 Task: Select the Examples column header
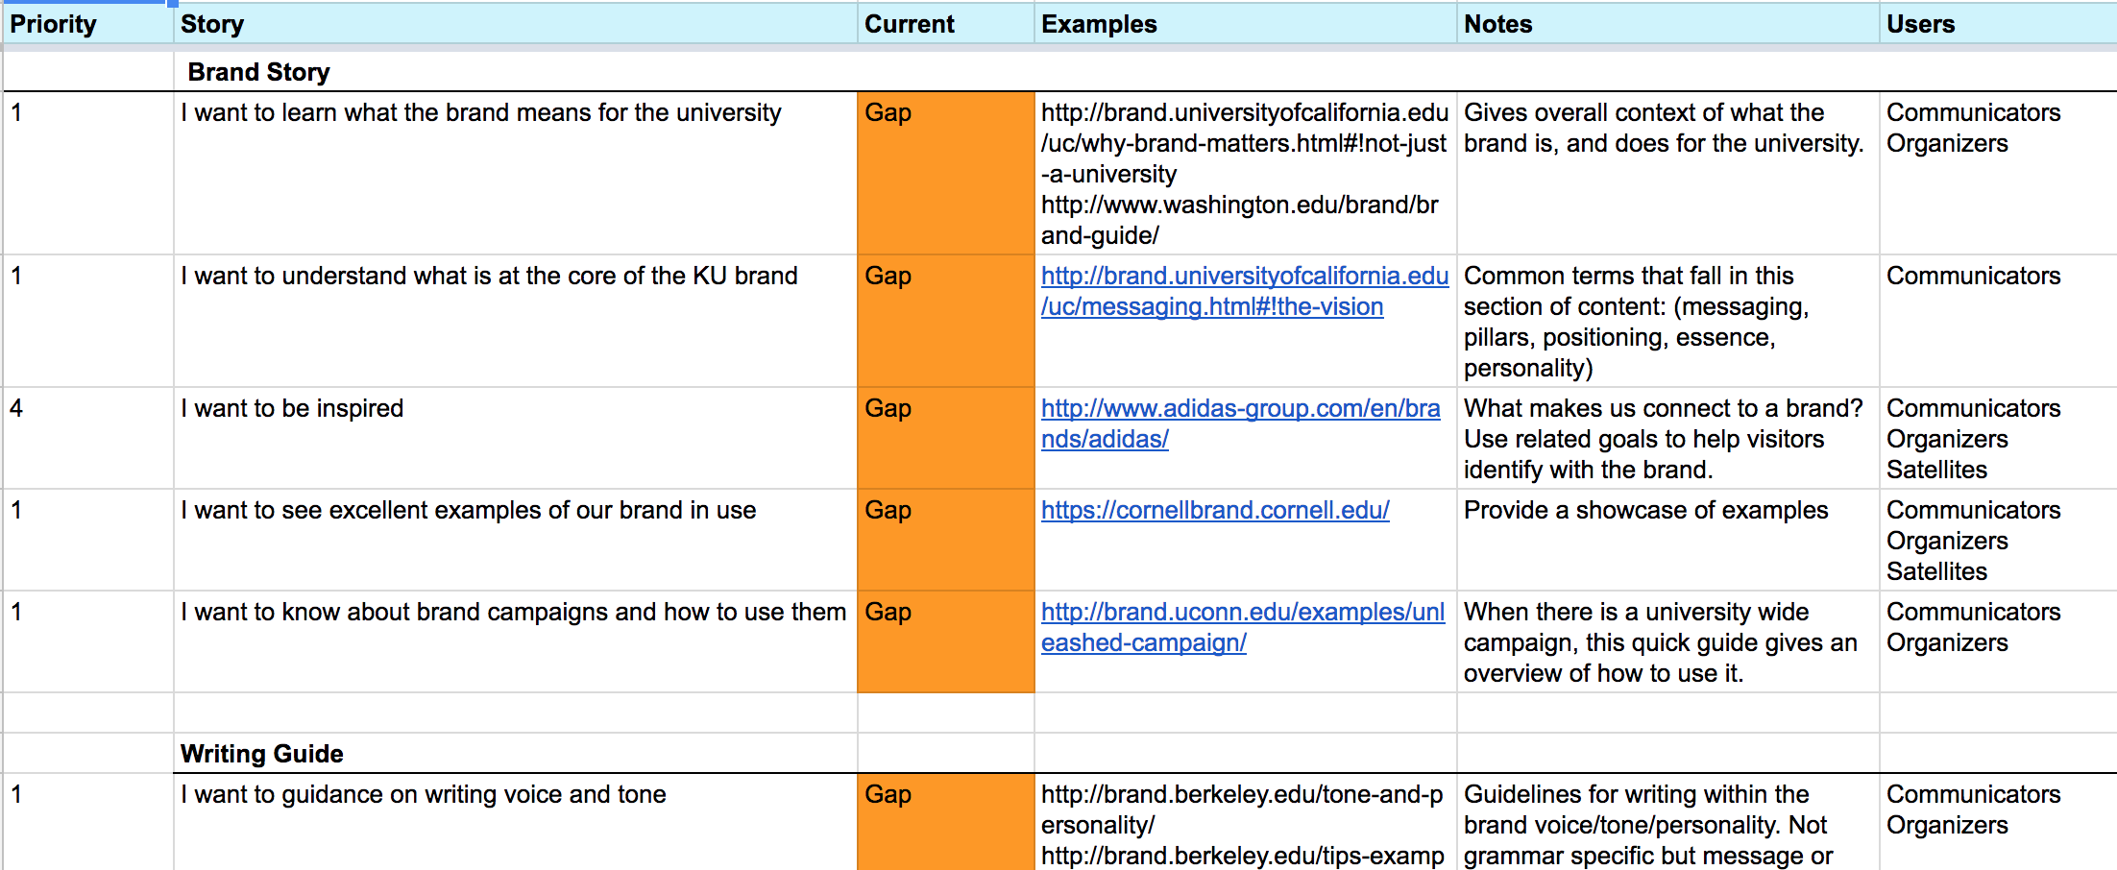click(x=1245, y=24)
